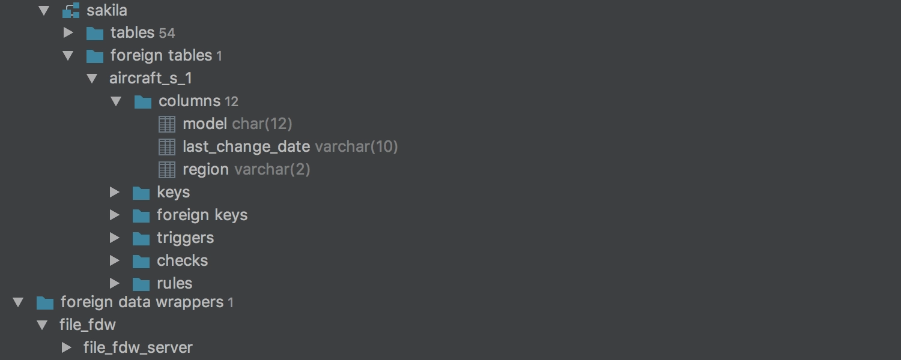Click the last_change_date column icon

[x=167, y=147]
